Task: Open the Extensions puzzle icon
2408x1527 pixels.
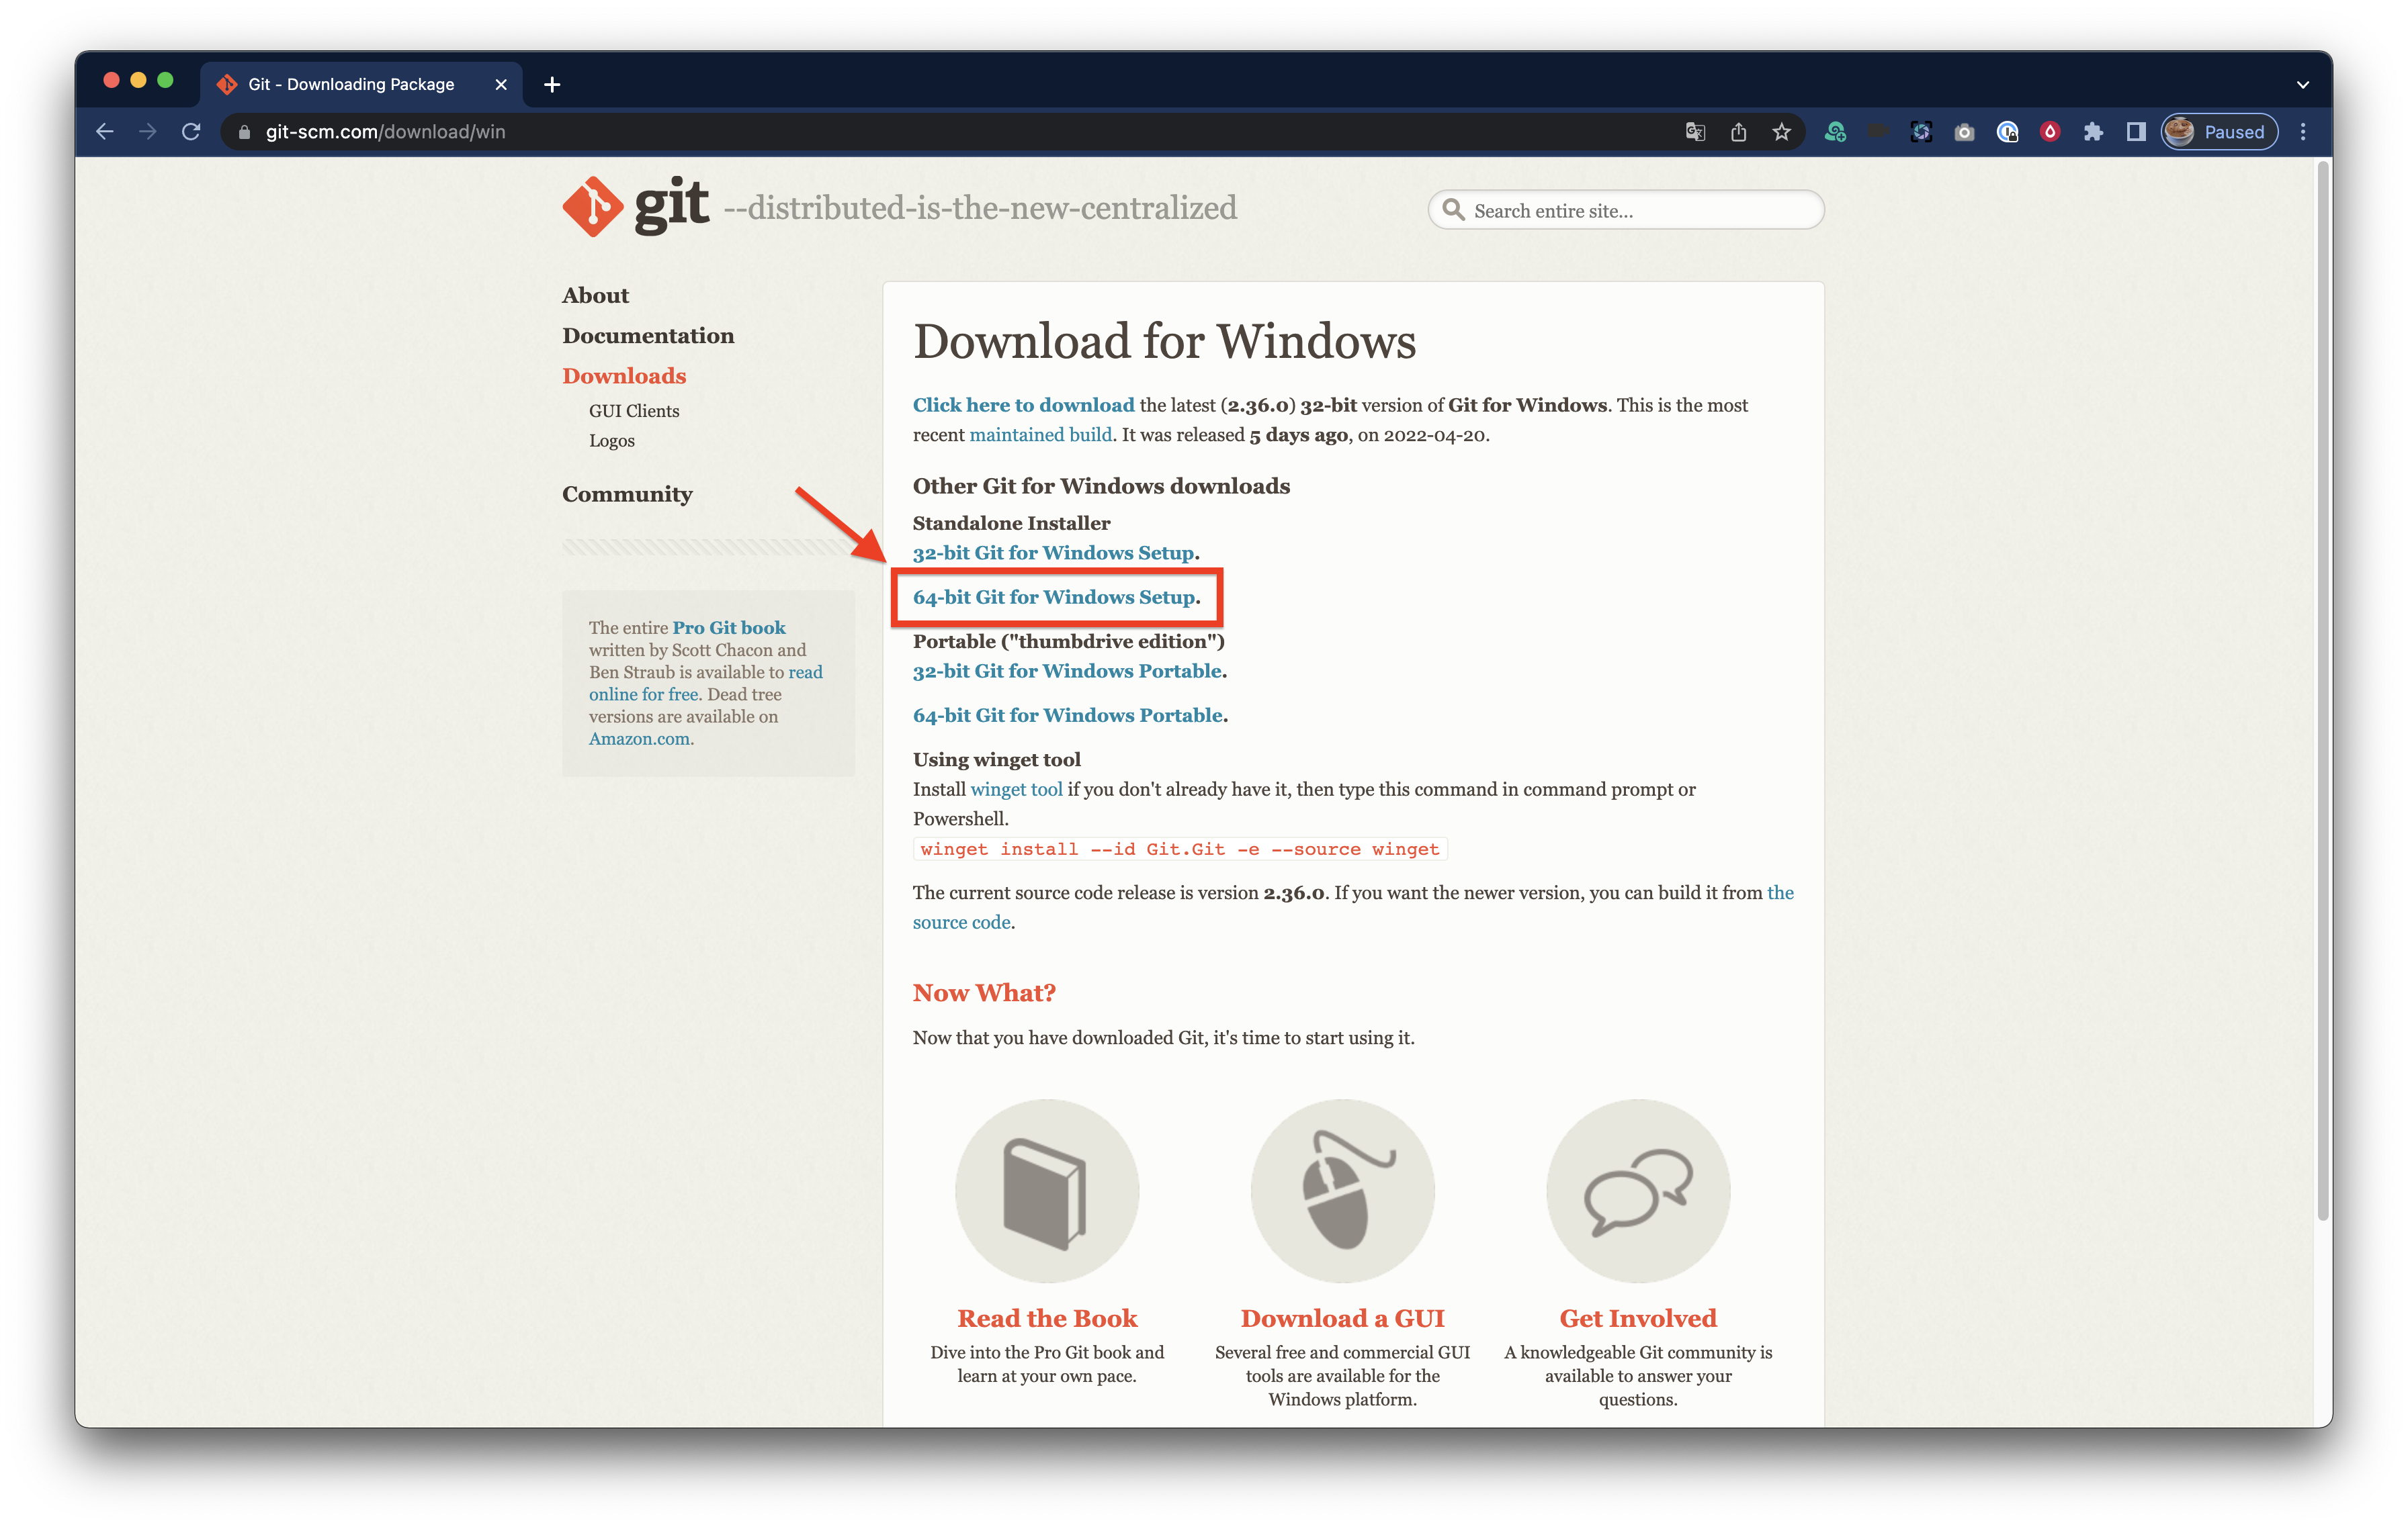Action: 2093,132
